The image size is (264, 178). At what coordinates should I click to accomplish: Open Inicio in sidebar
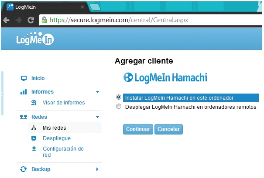coord(38,78)
